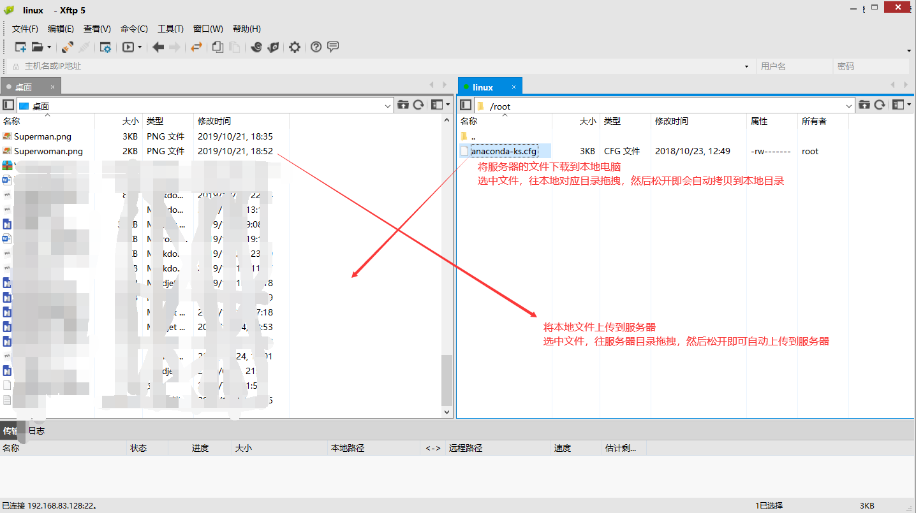The width and height of the screenshot is (916, 513).
Task: Click the disconnect plug icon in toolbar
Action: click(84, 47)
